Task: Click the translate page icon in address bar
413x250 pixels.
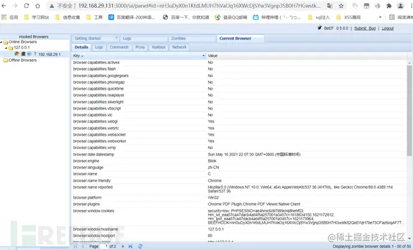Action: pos(330,6)
